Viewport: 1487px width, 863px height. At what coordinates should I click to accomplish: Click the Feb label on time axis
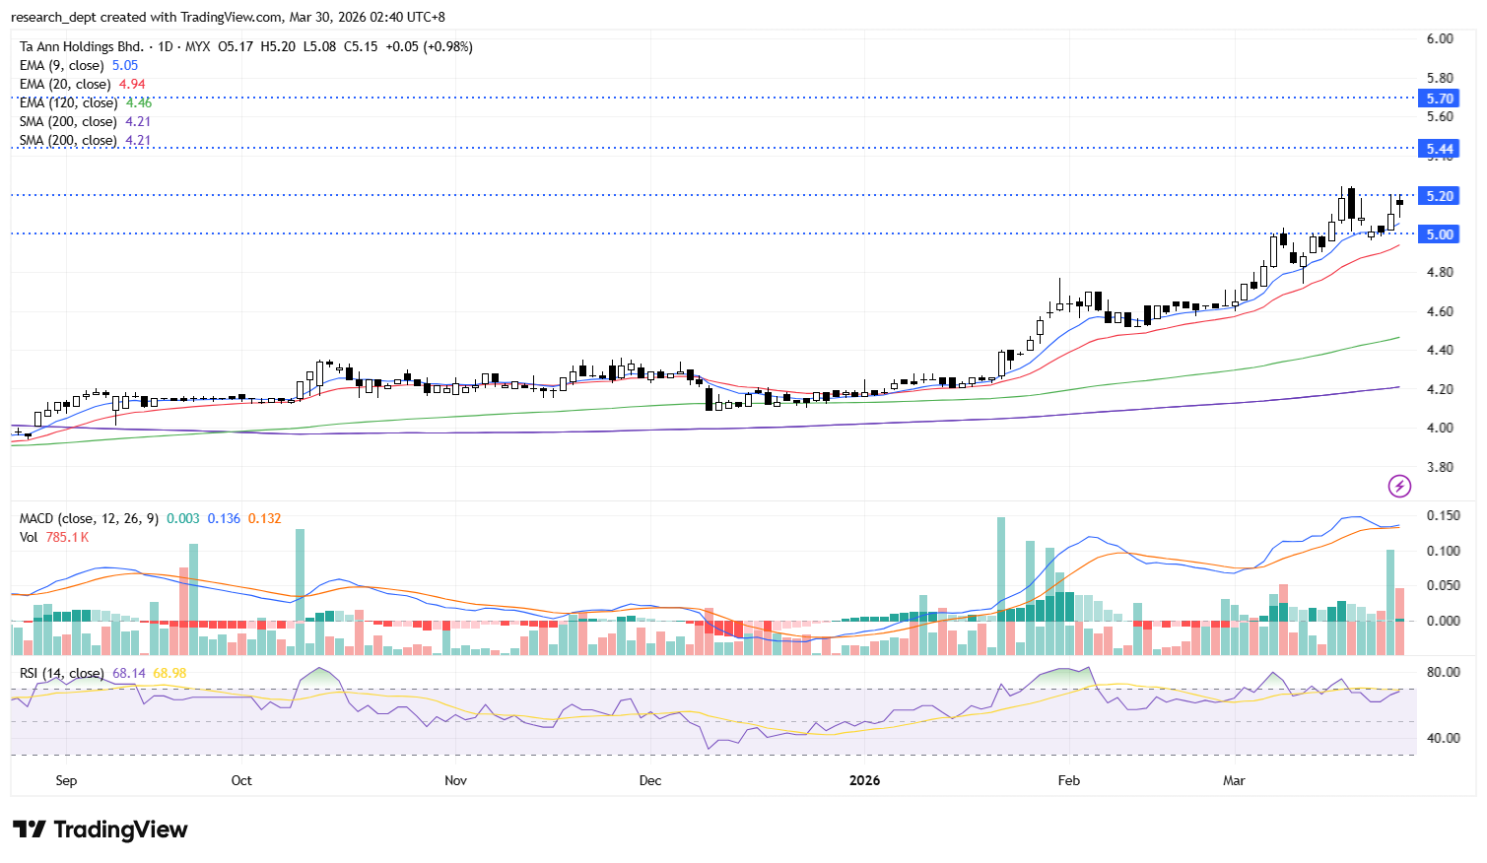pyautogui.click(x=1068, y=781)
